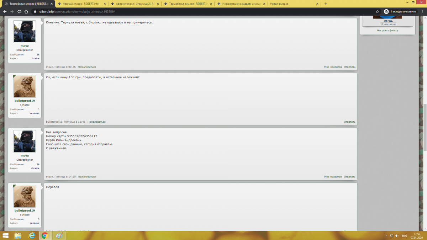The width and height of the screenshot is (427, 240).
Task: Click the Chrome taskbar icon
Action: tap(45, 236)
